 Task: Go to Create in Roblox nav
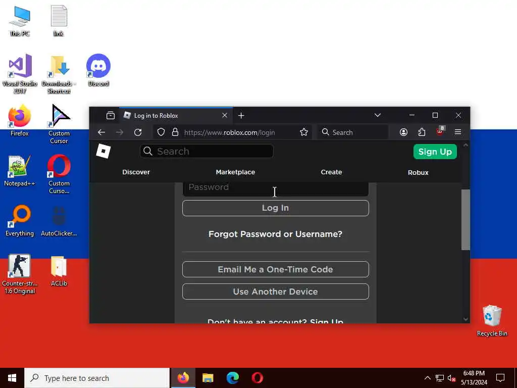[331, 172]
